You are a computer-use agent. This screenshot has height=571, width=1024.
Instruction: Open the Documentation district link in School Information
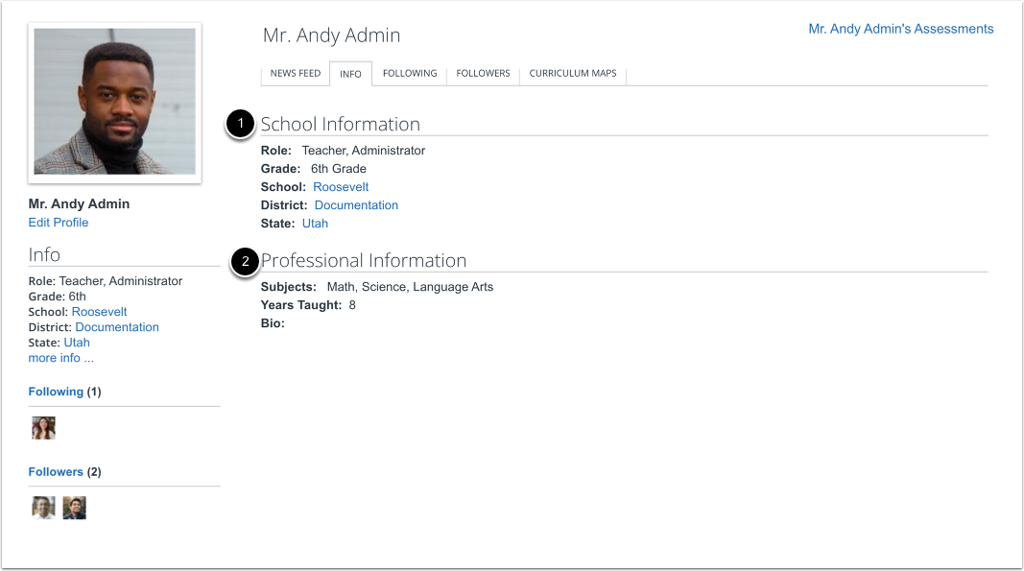coord(356,204)
